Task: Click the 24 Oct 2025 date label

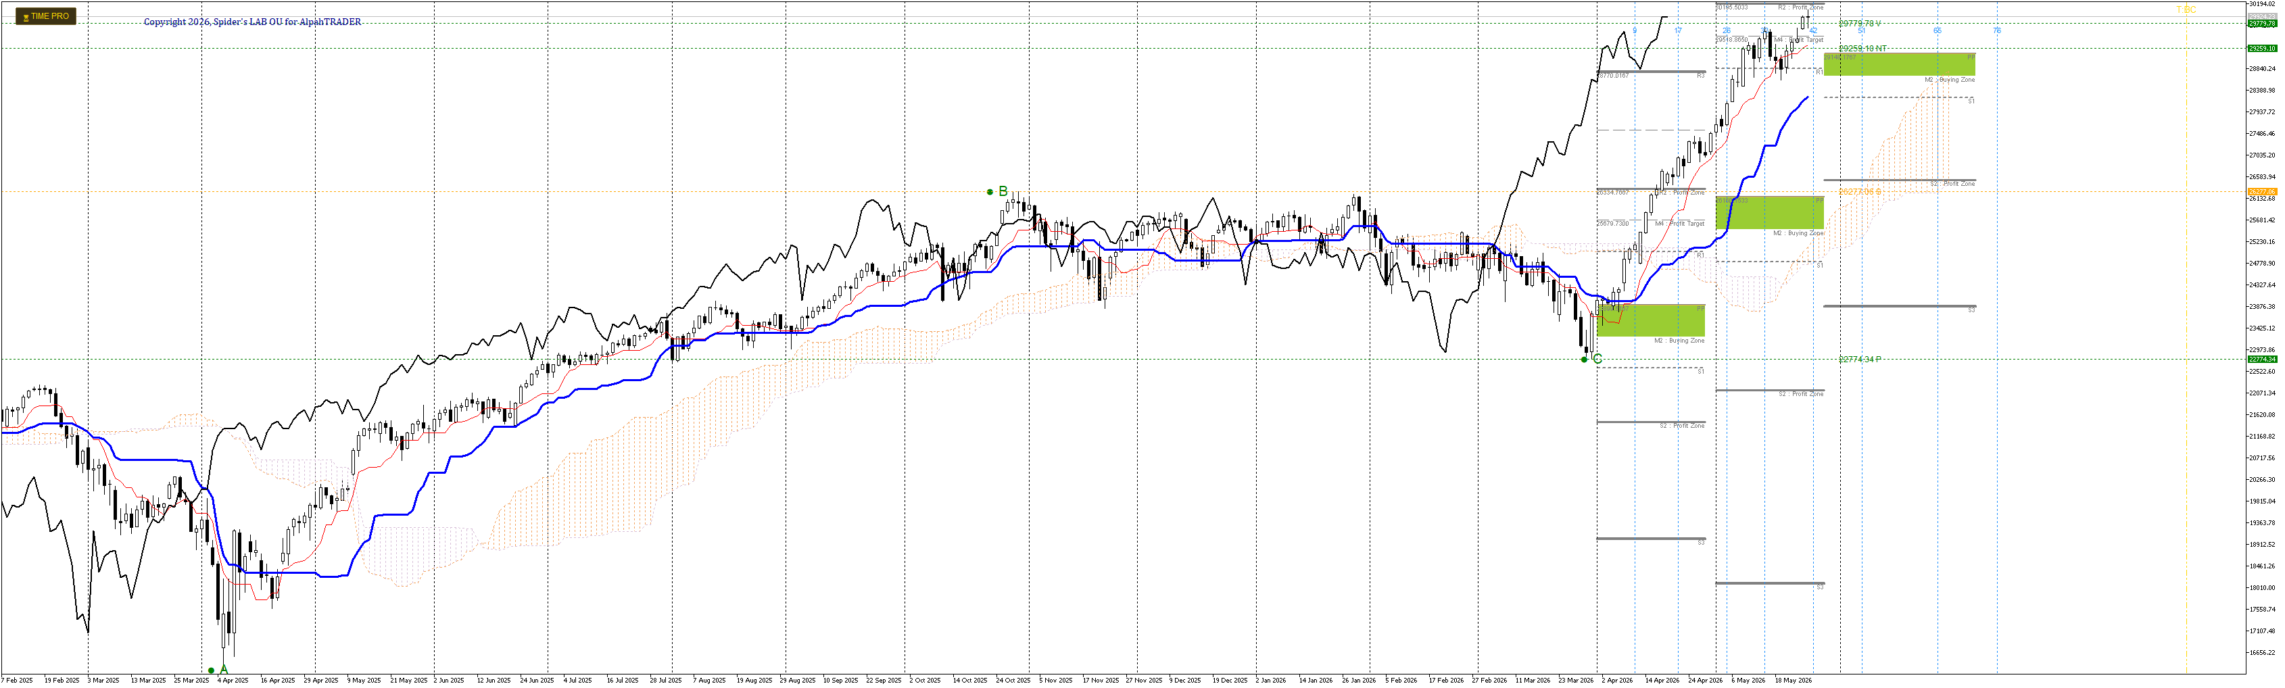Action: 1013,680
